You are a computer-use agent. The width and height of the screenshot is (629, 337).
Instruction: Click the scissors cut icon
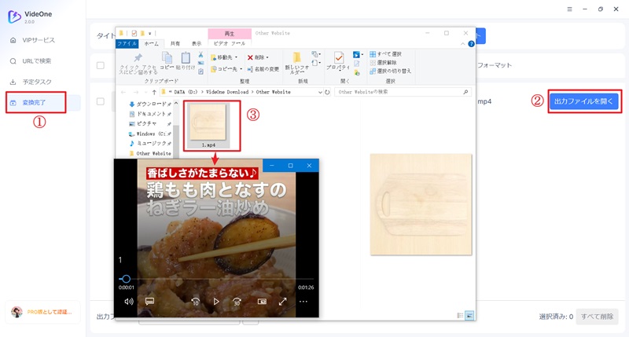pos(200,55)
